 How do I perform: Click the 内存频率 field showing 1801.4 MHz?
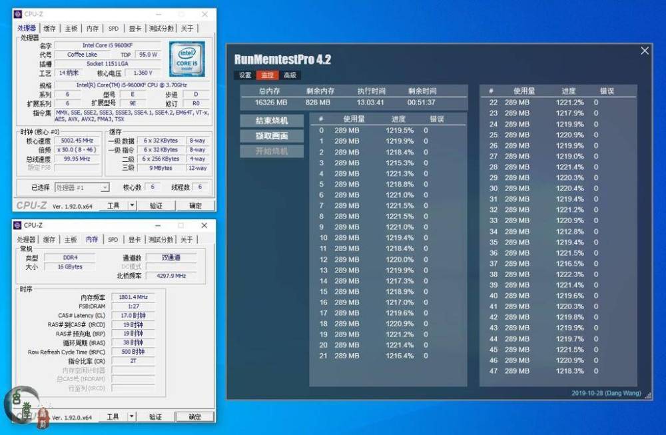[x=133, y=297]
